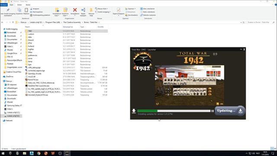Select the TotalWar1942-Launcher.exe file

(39, 86)
